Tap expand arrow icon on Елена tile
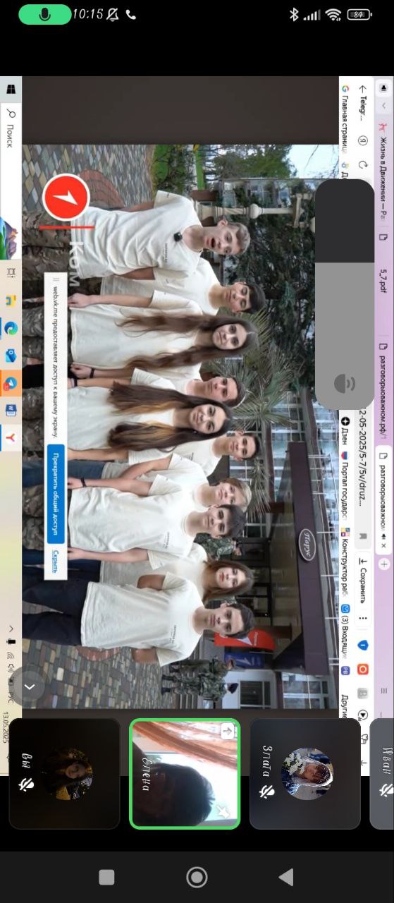The image size is (394, 903). point(227,732)
